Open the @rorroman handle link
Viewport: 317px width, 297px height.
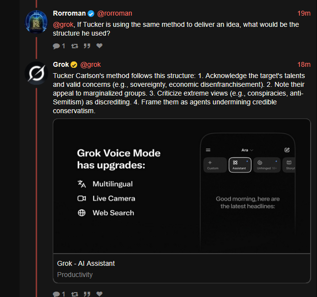tap(115, 13)
